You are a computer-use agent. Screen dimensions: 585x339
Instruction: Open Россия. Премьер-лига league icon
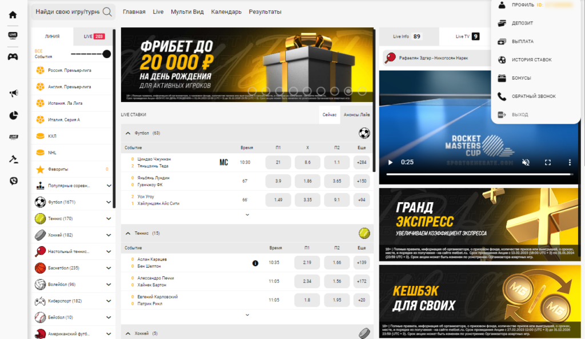[x=41, y=70]
